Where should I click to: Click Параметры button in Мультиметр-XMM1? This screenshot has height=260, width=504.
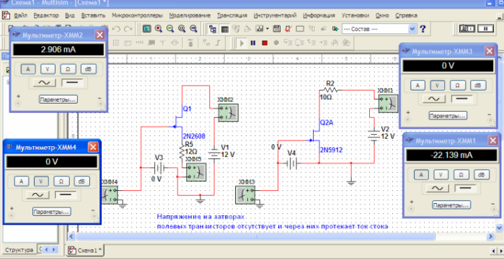(451, 205)
